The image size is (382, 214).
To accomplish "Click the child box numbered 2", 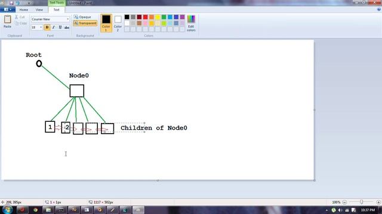I will tap(66, 127).
